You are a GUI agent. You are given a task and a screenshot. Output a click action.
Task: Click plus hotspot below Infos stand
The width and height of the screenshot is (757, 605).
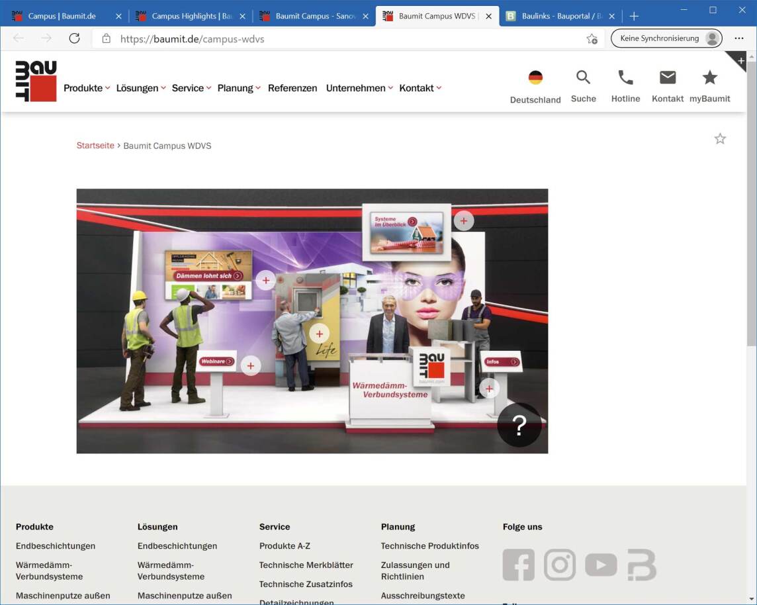pos(489,389)
